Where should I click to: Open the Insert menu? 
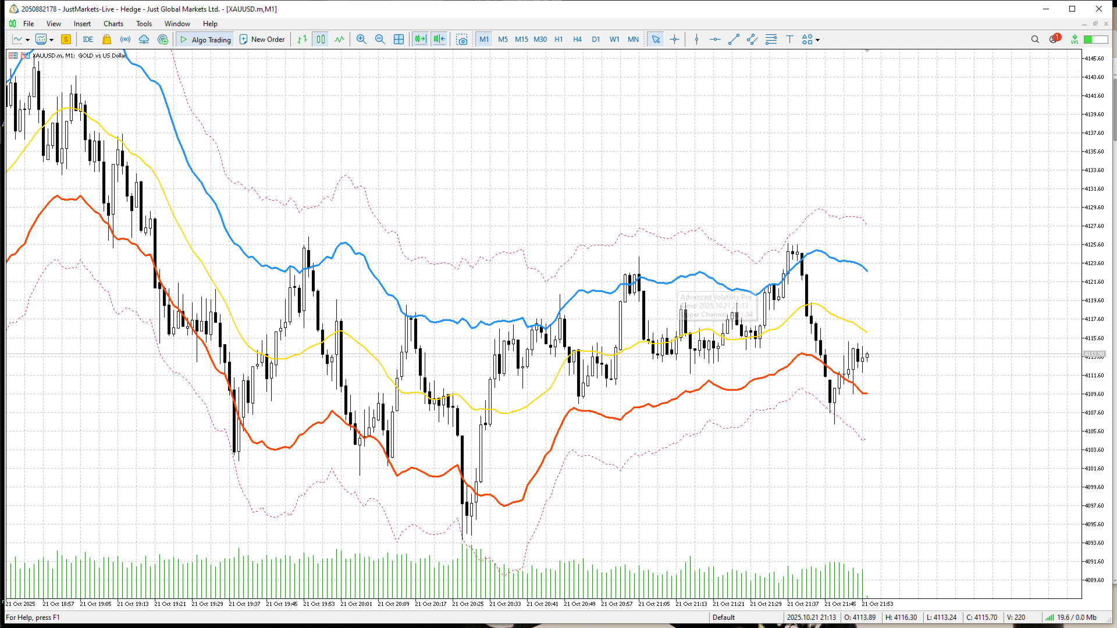pyautogui.click(x=82, y=23)
